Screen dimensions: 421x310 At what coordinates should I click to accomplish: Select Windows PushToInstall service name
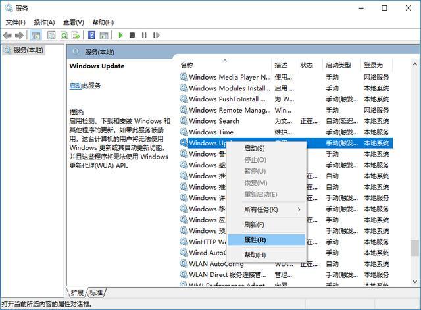[227, 99]
